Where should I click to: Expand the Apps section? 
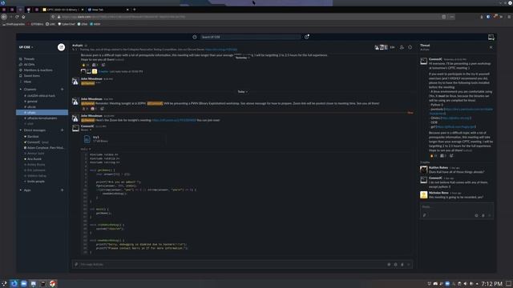click(21, 190)
